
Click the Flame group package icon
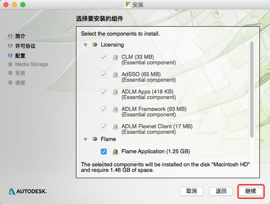94,139
